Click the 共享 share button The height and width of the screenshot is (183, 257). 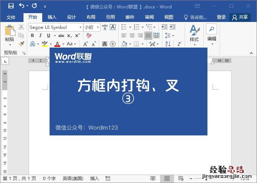coord(240,17)
